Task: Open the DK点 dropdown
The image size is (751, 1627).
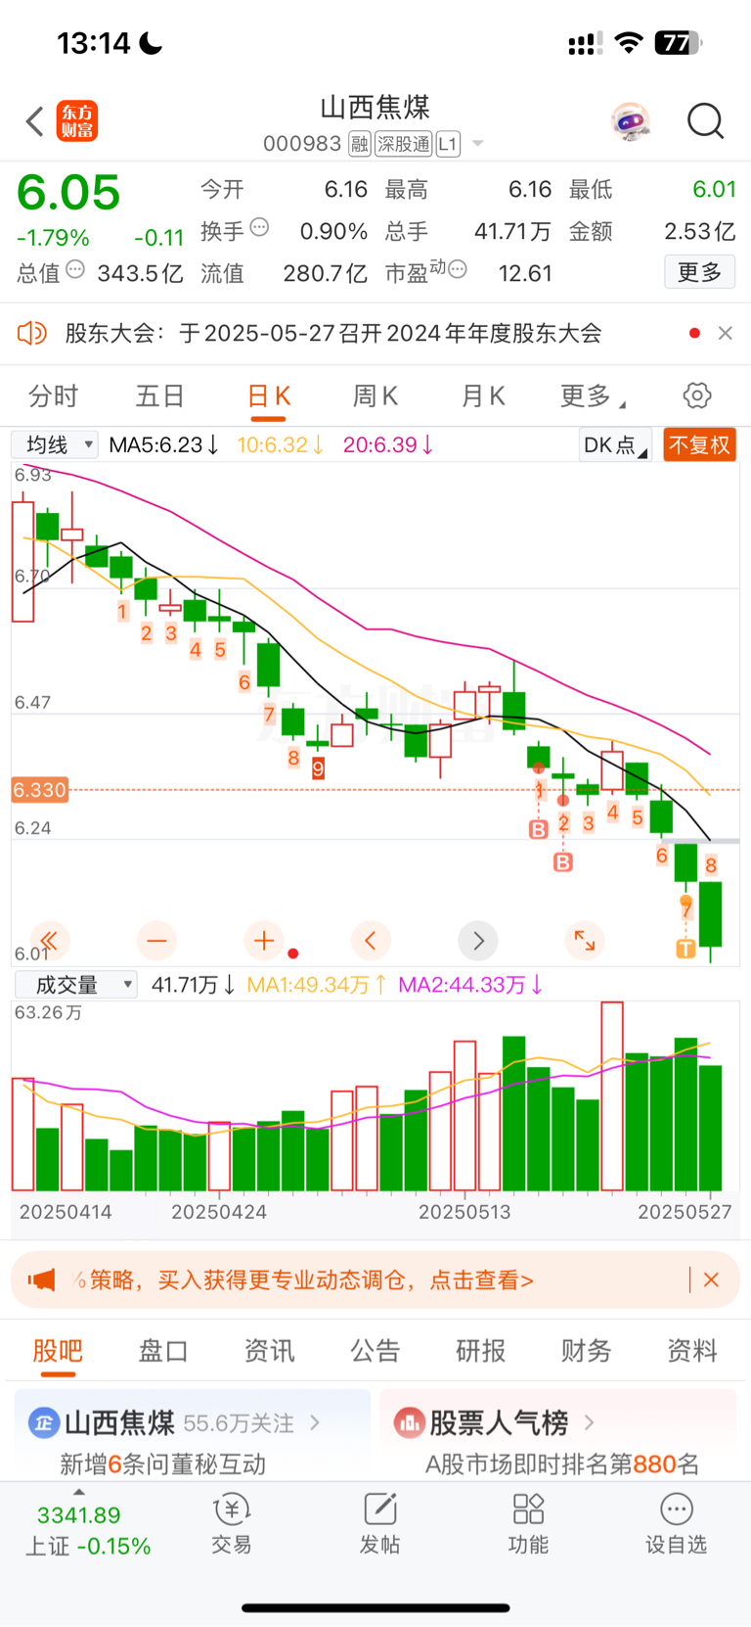Action: pos(615,445)
